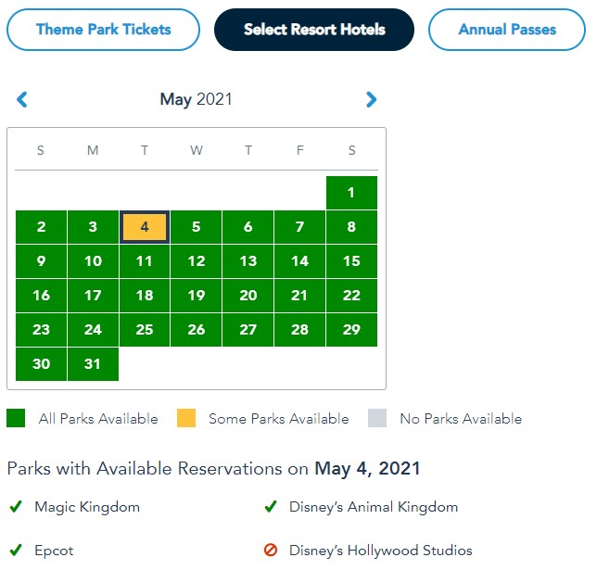
Task: Select May 23 on the calendar
Action: click(41, 330)
